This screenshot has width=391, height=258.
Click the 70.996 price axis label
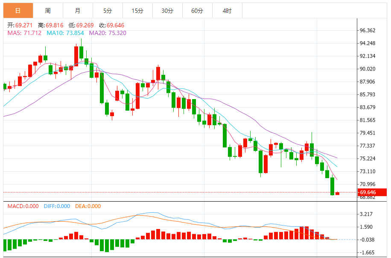click(368, 184)
